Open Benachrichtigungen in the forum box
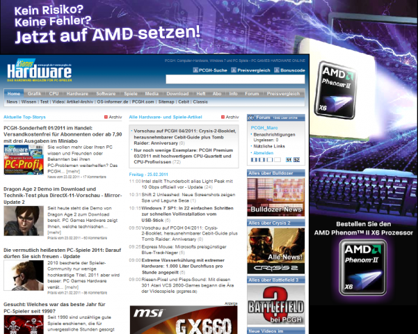The height and width of the screenshot is (334, 418). (x=274, y=135)
